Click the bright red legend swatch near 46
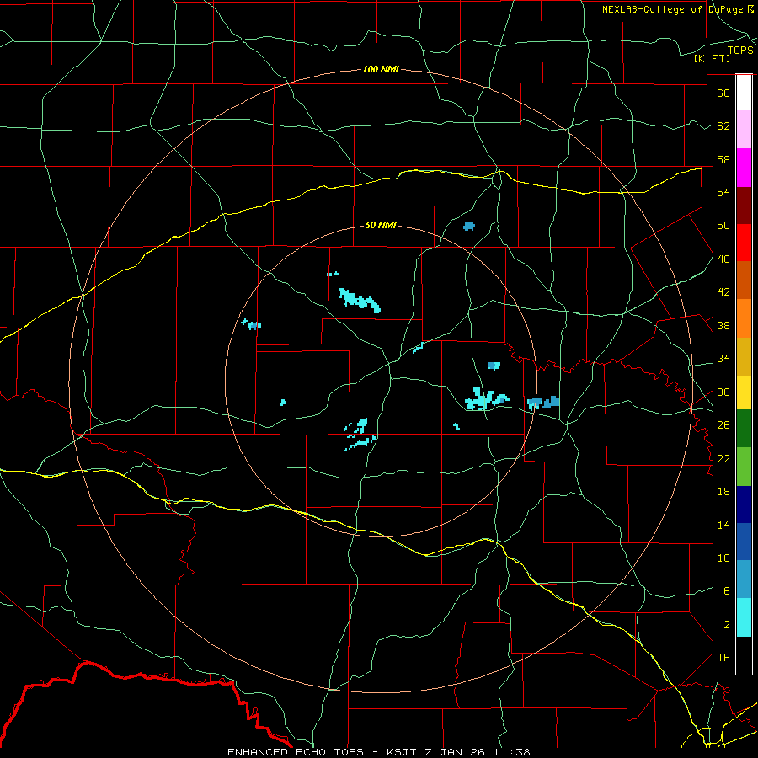Screen dimensions: 758x758 pos(744,243)
